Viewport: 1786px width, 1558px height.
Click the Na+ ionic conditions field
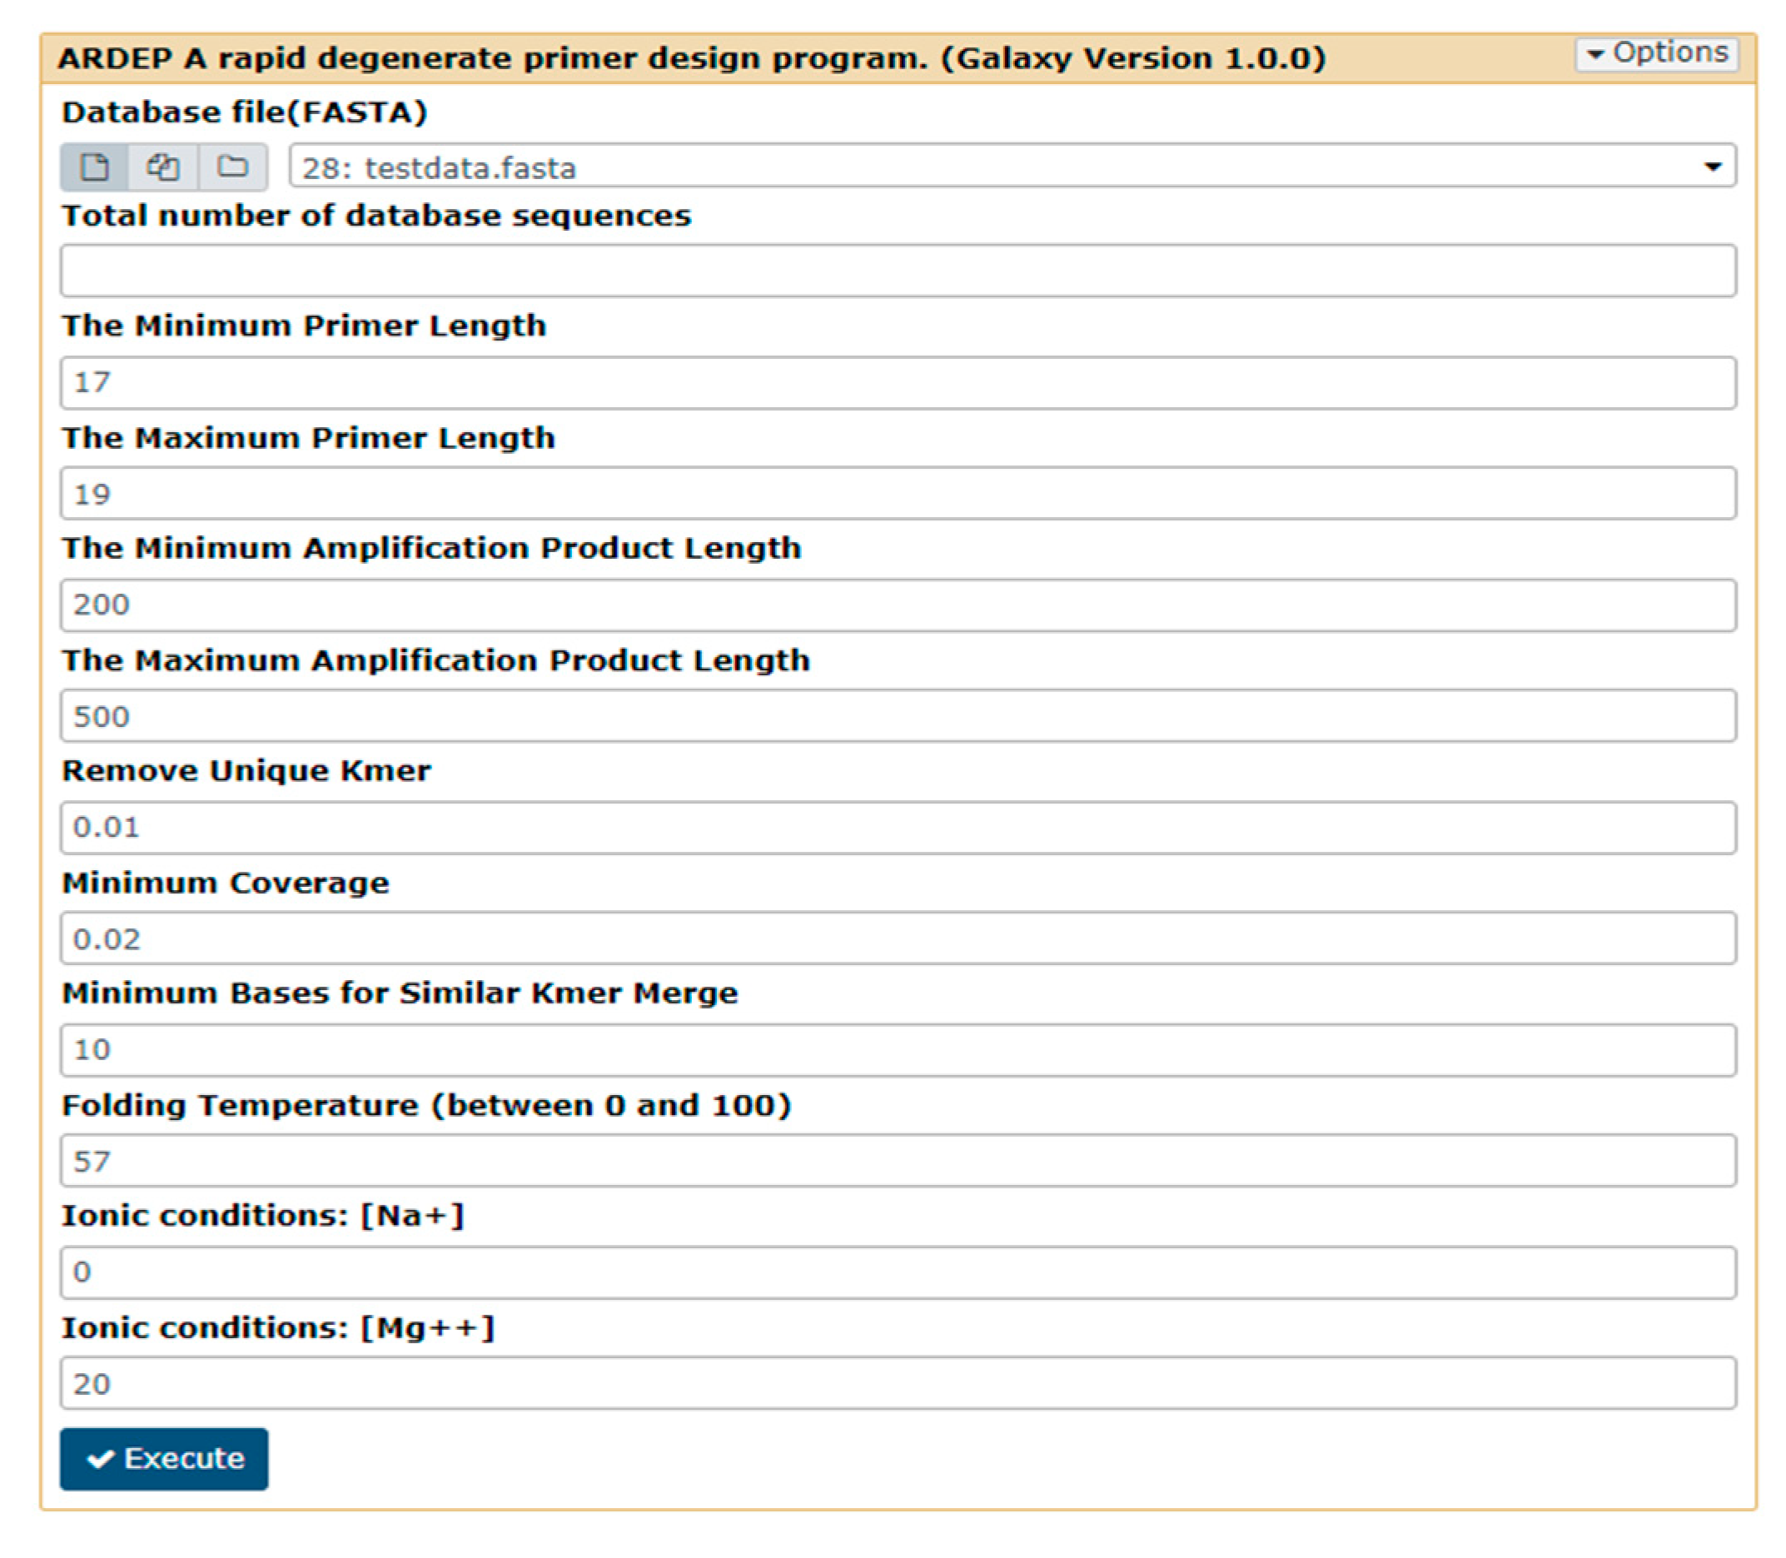click(898, 1273)
